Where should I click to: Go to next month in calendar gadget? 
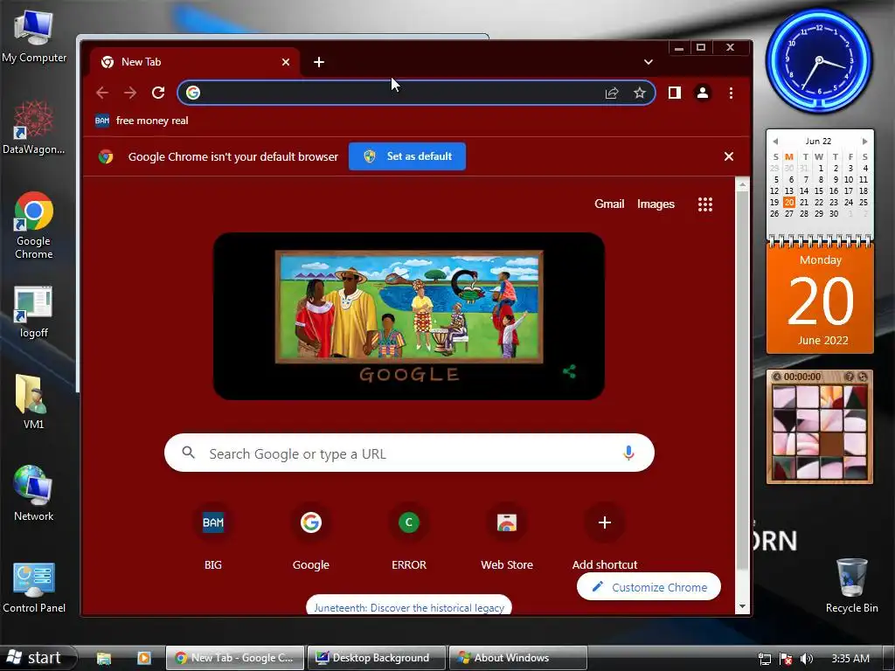pos(864,141)
